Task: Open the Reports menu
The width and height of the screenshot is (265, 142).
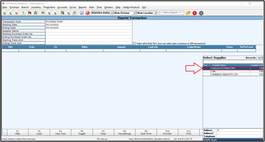Action: click(82, 8)
